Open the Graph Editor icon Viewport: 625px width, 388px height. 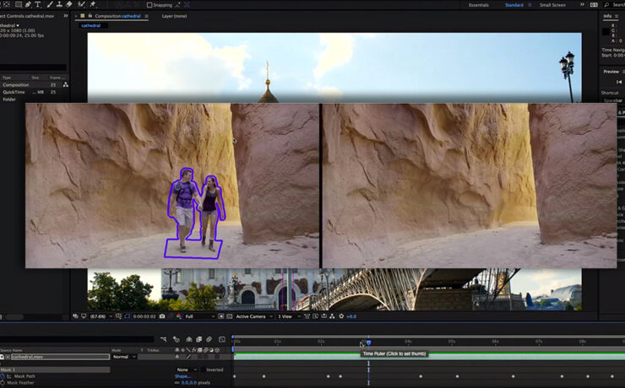click(222, 339)
